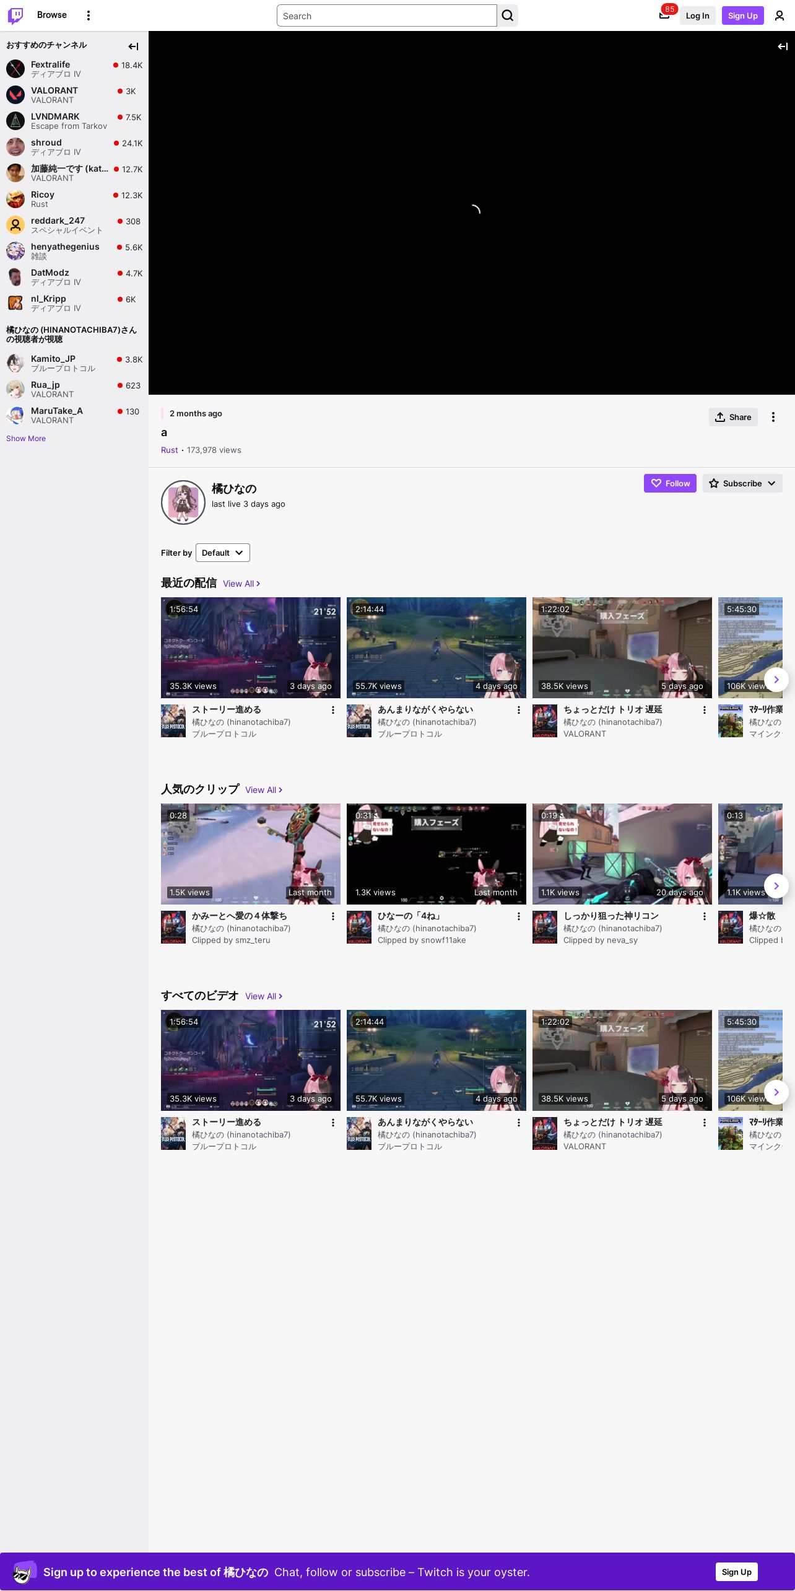
Task: Collapse the recommended channels sidebar
Action: 133,46
